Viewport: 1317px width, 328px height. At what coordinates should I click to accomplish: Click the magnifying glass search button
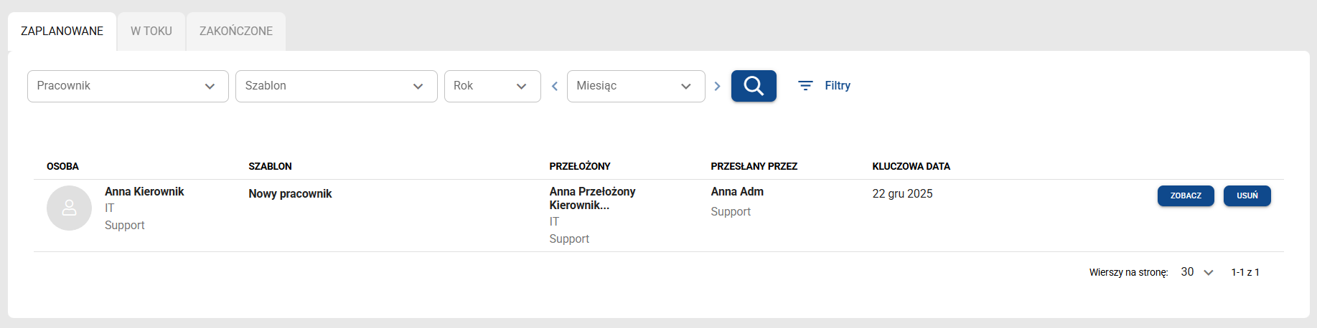tap(754, 86)
